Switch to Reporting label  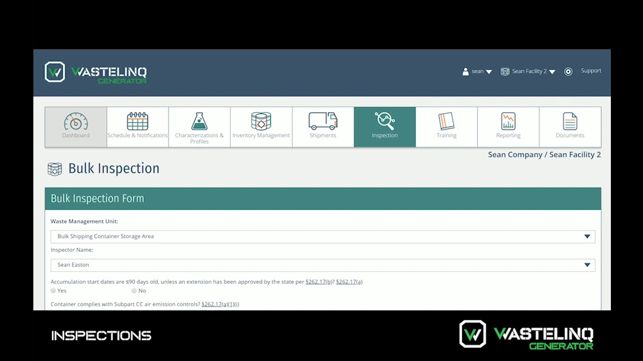(x=508, y=135)
